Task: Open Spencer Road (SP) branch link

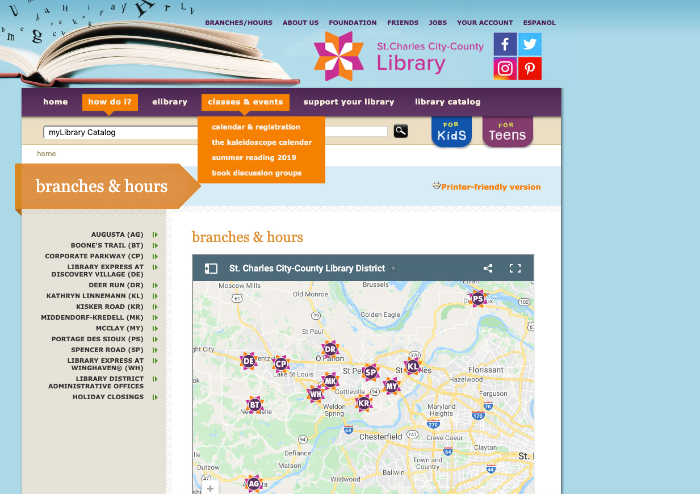Action: [107, 350]
